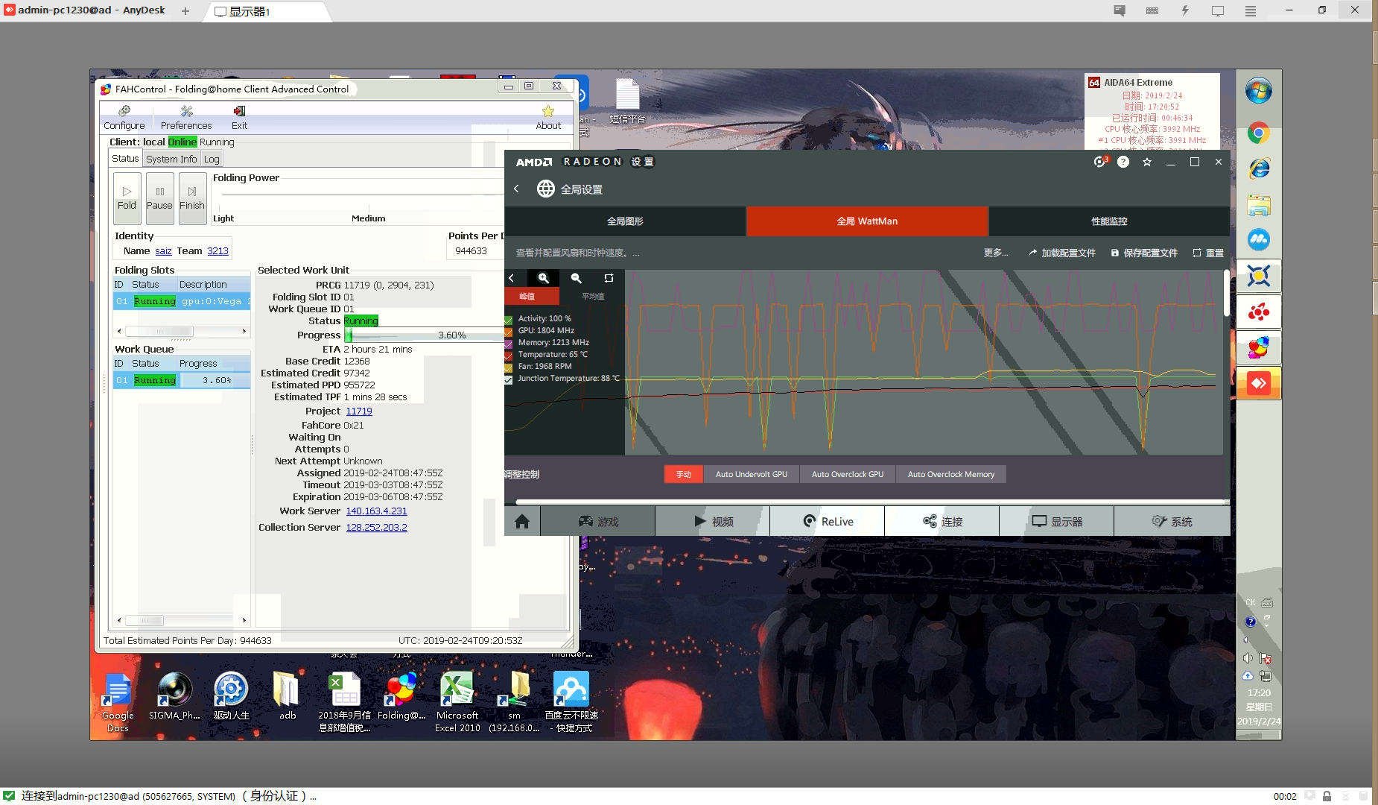This screenshot has width=1378, height=805.
Task: Open Preferences in FAHControl toolbar
Action: click(186, 118)
